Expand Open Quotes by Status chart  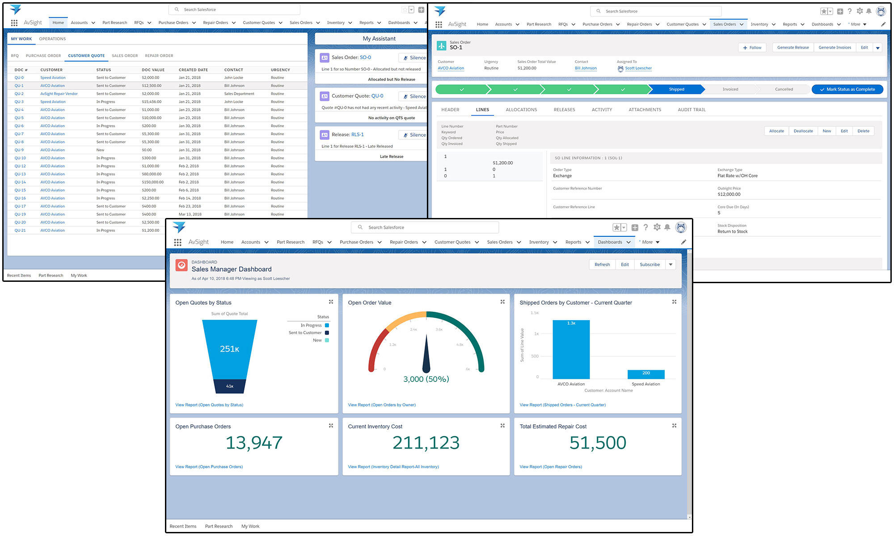[331, 302]
